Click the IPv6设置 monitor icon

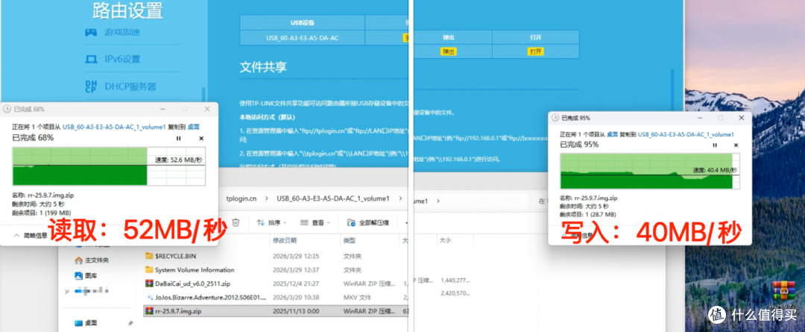(91, 59)
